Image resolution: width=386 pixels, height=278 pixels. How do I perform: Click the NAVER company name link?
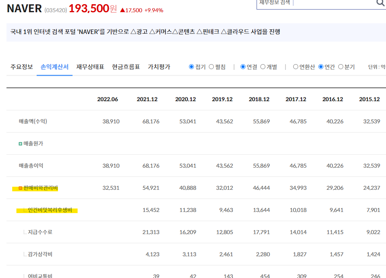pos(24,8)
